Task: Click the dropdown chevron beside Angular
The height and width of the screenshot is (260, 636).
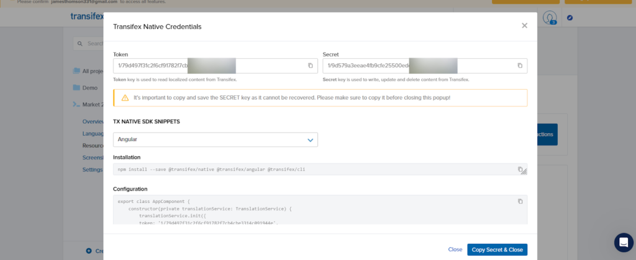Action: (x=311, y=140)
